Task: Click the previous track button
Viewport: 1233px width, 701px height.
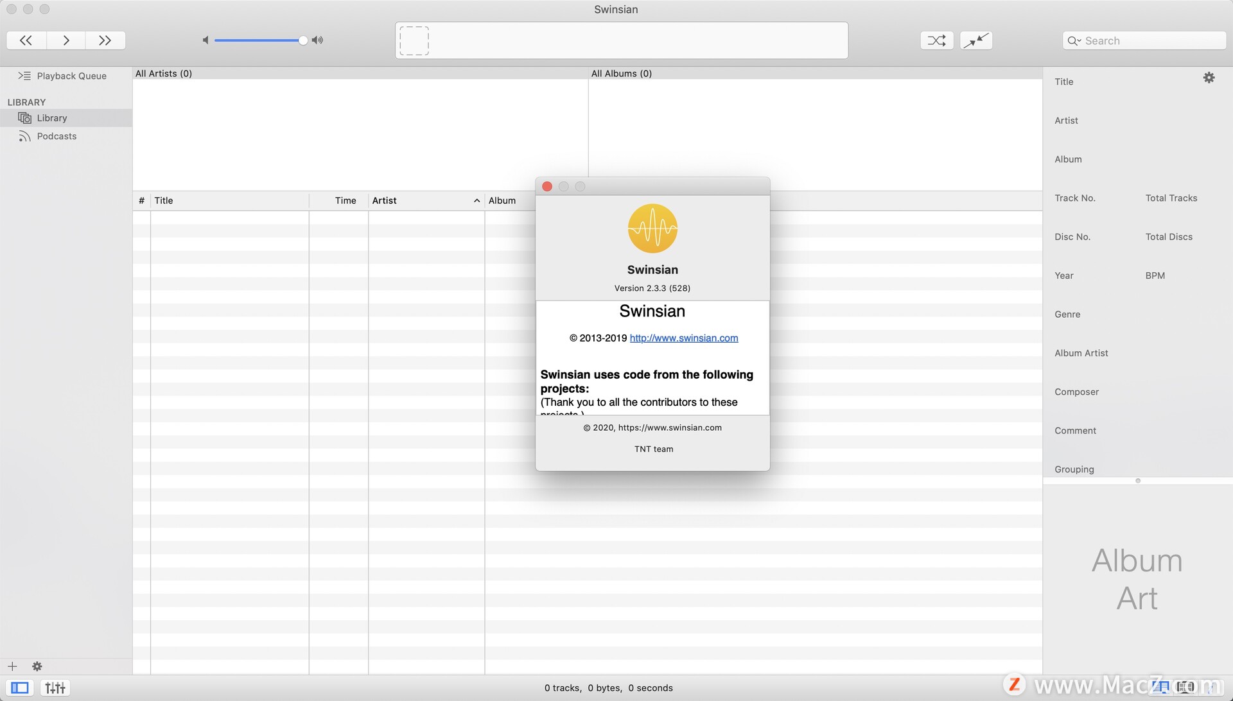Action: [x=26, y=40]
